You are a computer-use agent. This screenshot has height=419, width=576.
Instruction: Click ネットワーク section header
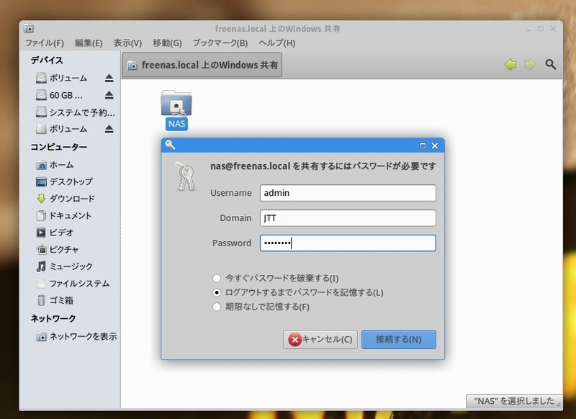53,318
